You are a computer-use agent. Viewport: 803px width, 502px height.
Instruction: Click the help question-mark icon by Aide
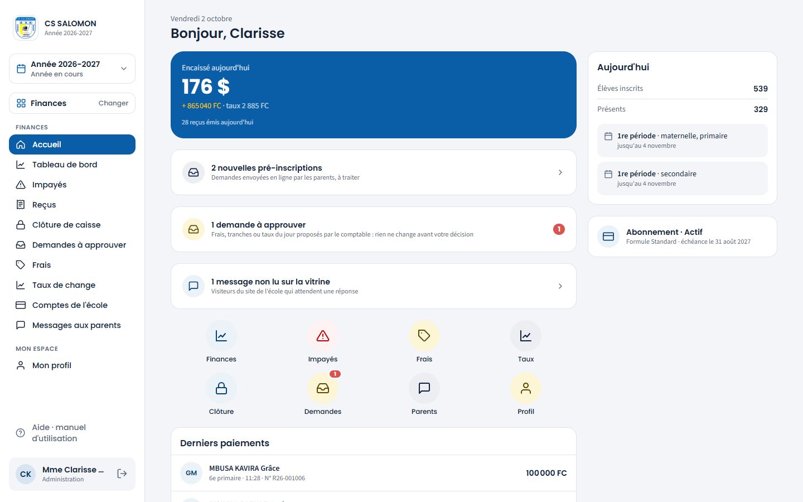point(21,433)
